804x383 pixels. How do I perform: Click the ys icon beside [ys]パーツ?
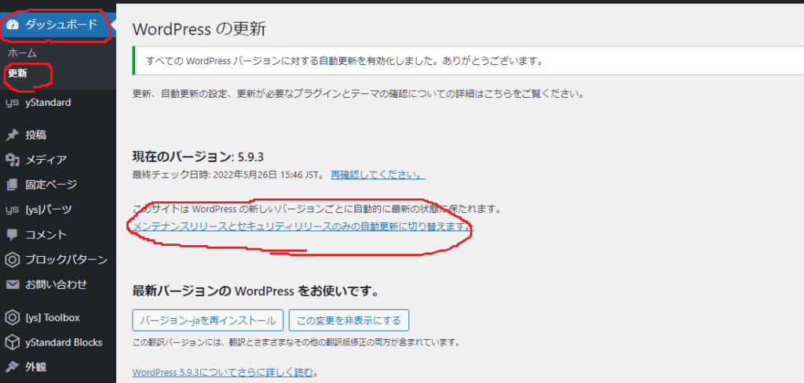(13, 210)
